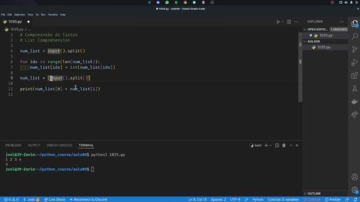Viewport: 360px width, 202px height.
Task: Click the 1 unsaved badge
Action: [x=339, y=30]
